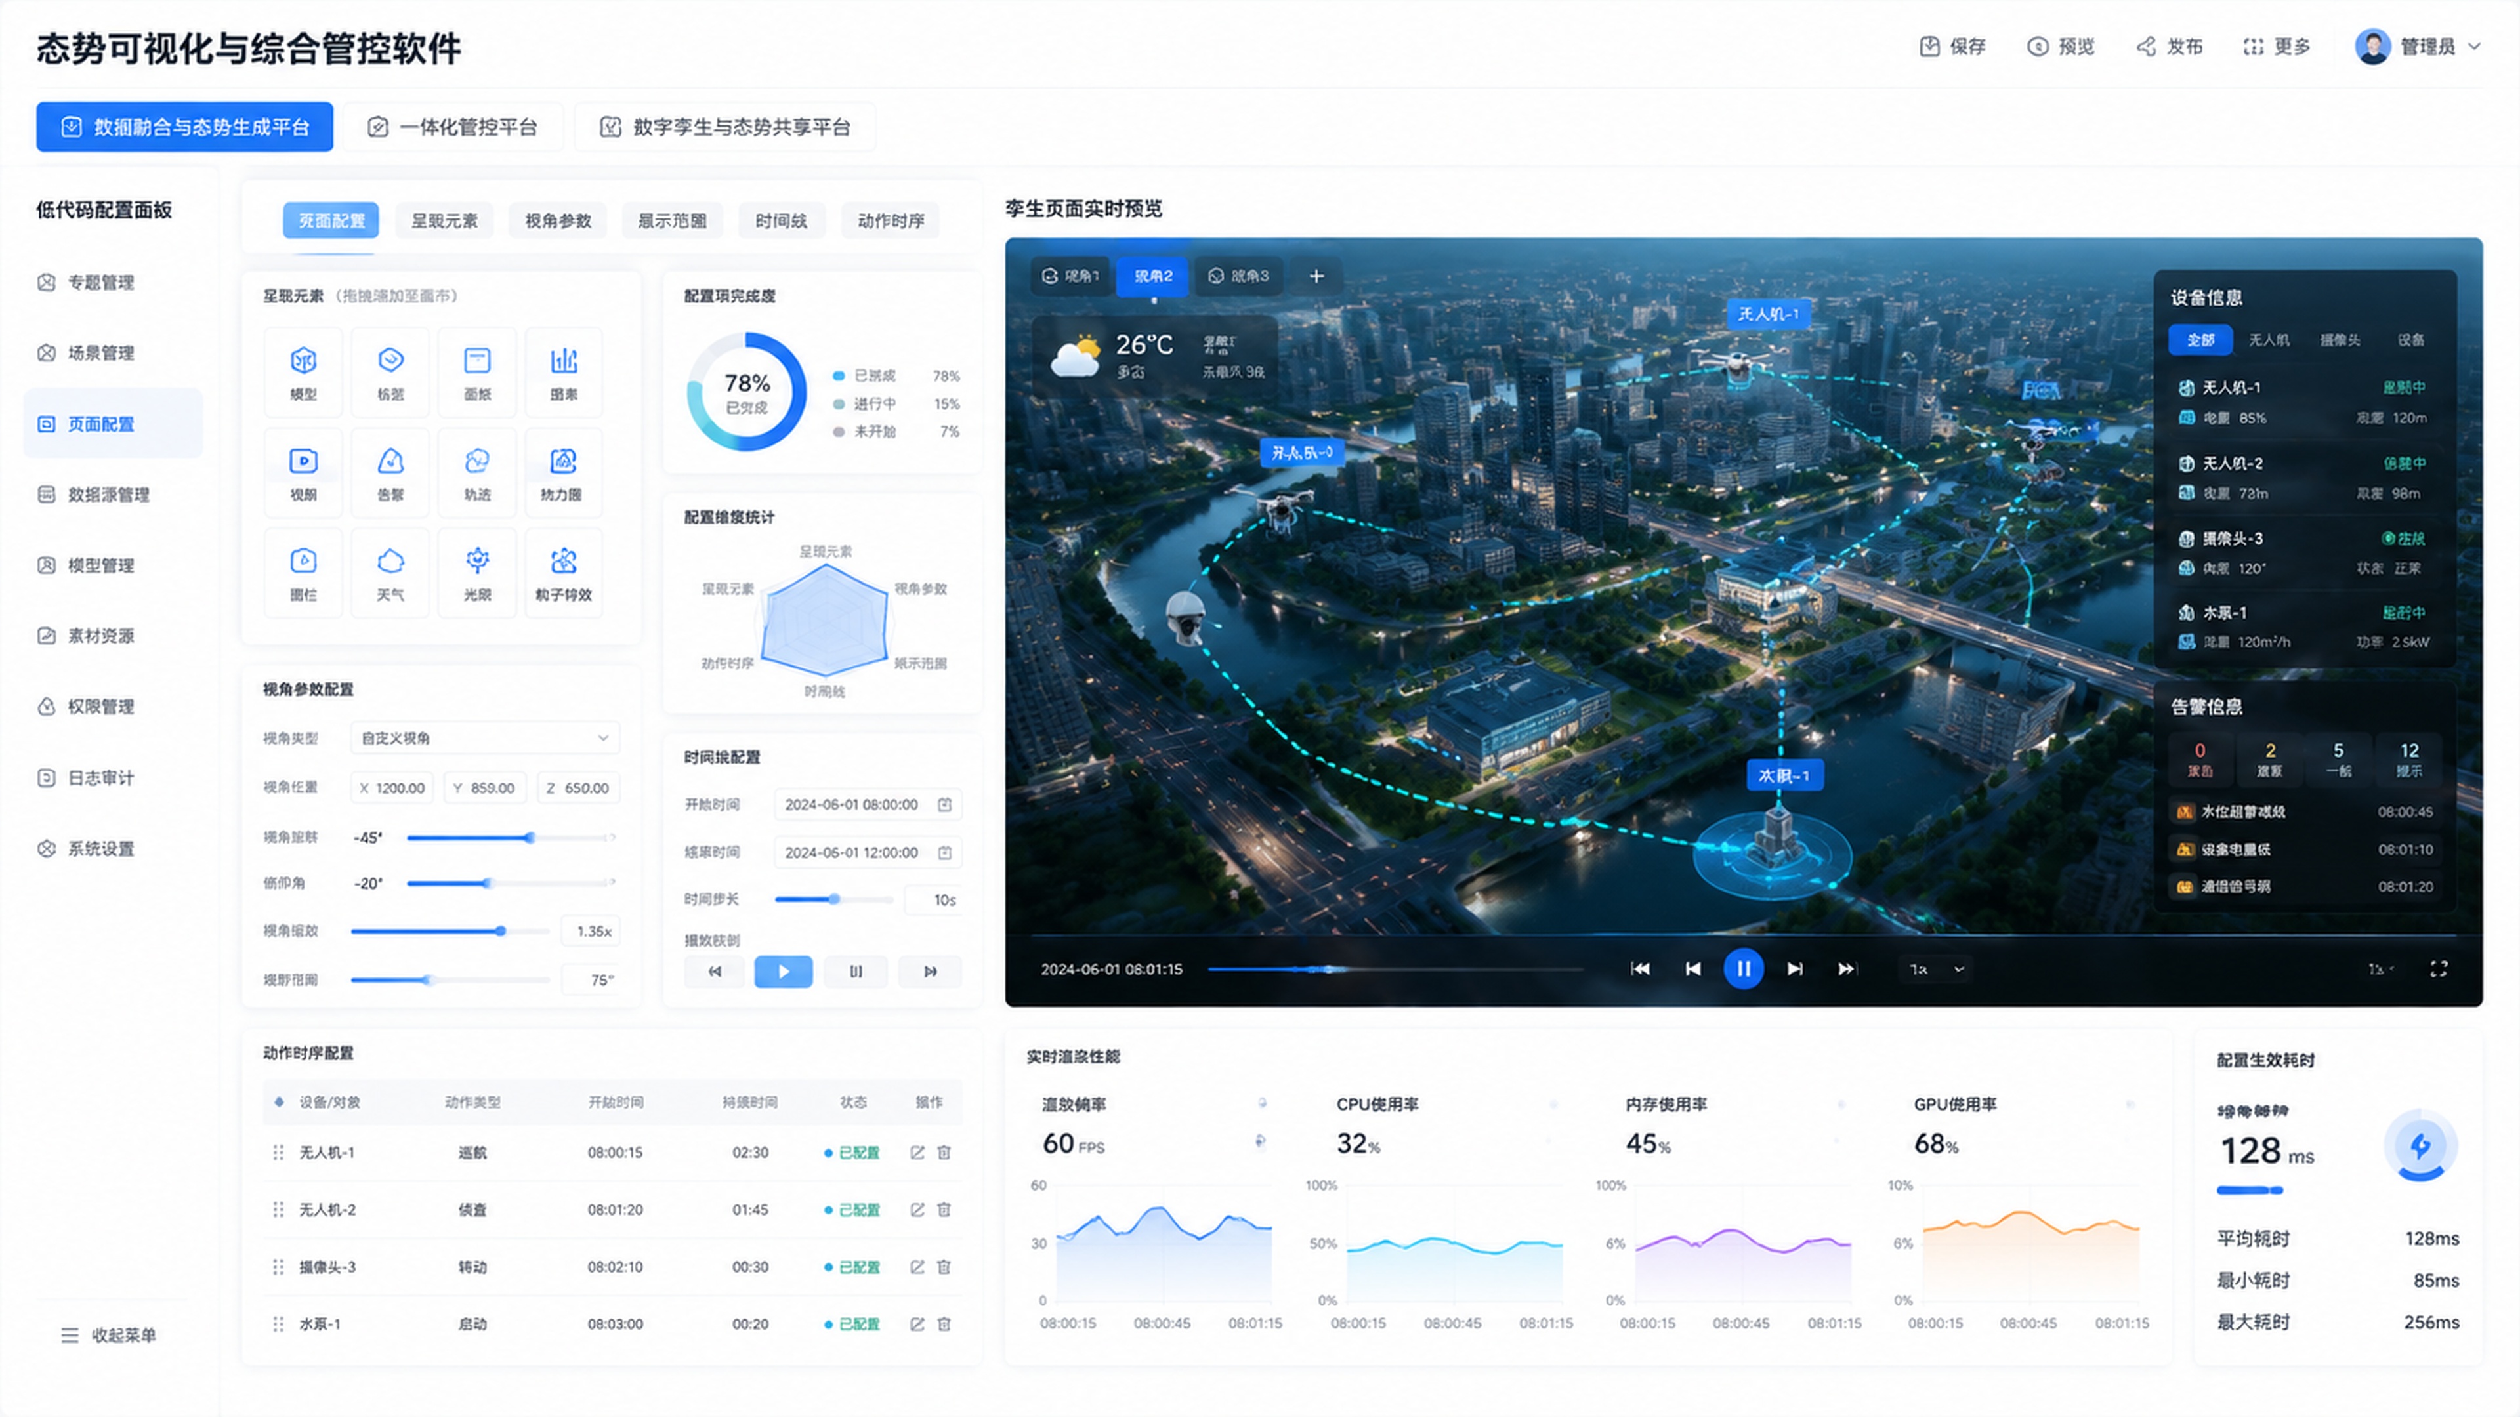Open 专题管理 in the sidebar

(x=112, y=283)
